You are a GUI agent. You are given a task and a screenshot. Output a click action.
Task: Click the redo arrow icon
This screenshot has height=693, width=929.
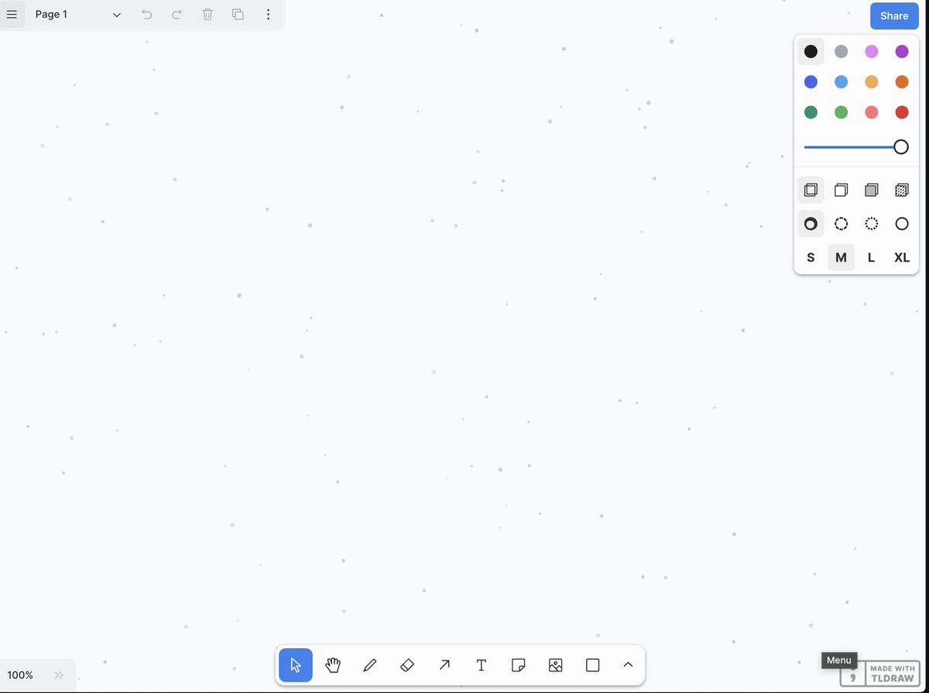click(177, 15)
